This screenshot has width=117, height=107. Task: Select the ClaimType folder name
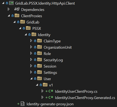pyautogui.click(x=52, y=41)
